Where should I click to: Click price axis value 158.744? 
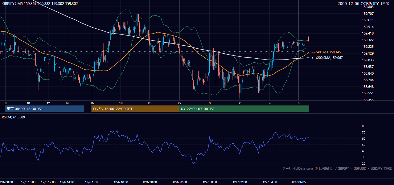368,80
